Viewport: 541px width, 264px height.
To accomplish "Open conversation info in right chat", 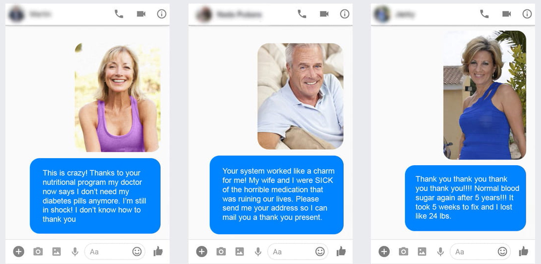I will coord(527,14).
